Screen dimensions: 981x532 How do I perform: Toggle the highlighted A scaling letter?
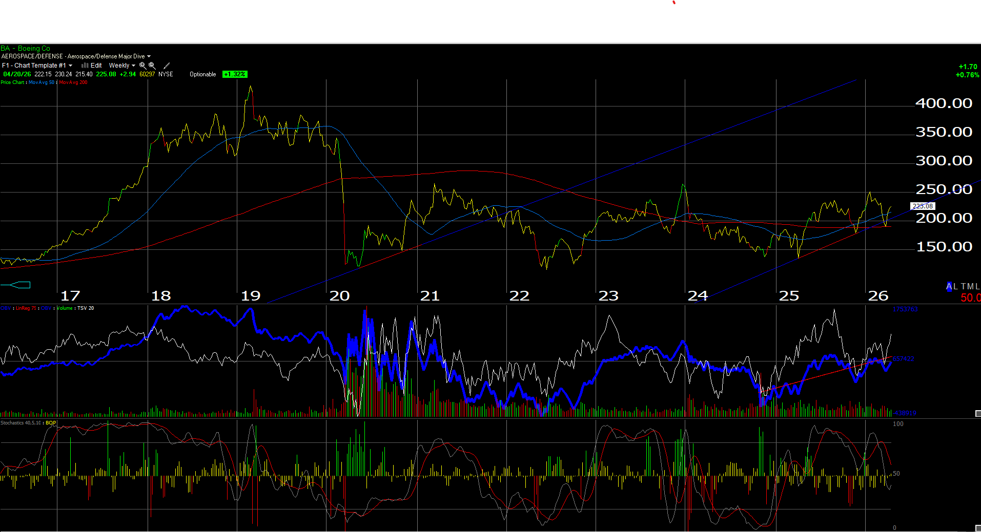tap(949, 286)
